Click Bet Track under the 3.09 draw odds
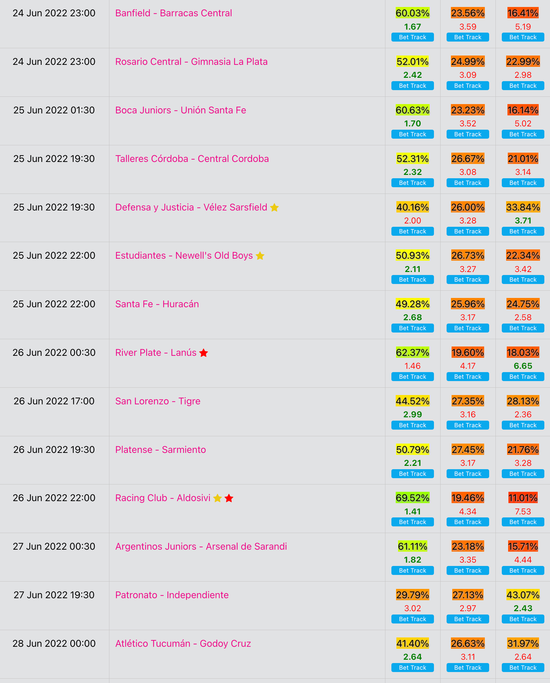This screenshot has width=550, height=683. click(x=468, y=86)
